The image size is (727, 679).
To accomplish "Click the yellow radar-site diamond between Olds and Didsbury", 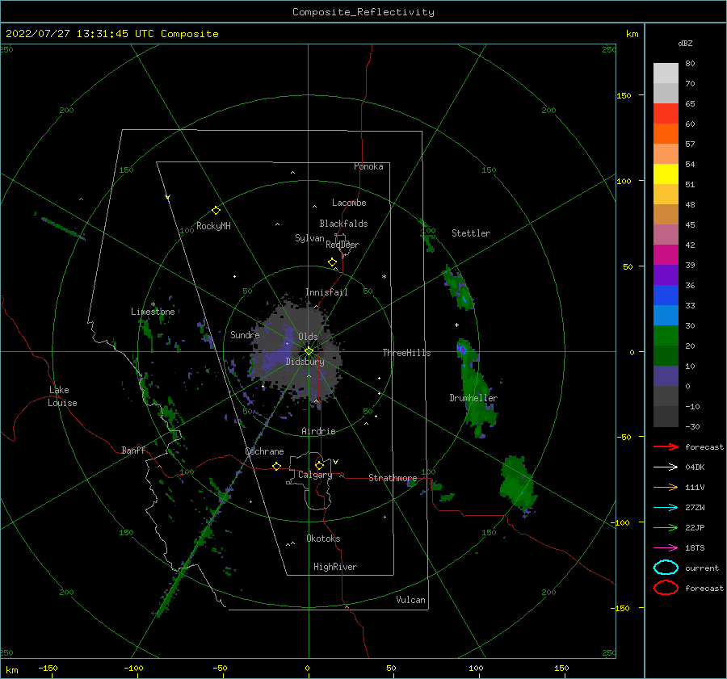I will pyautogui.click(x=309, y=351).
